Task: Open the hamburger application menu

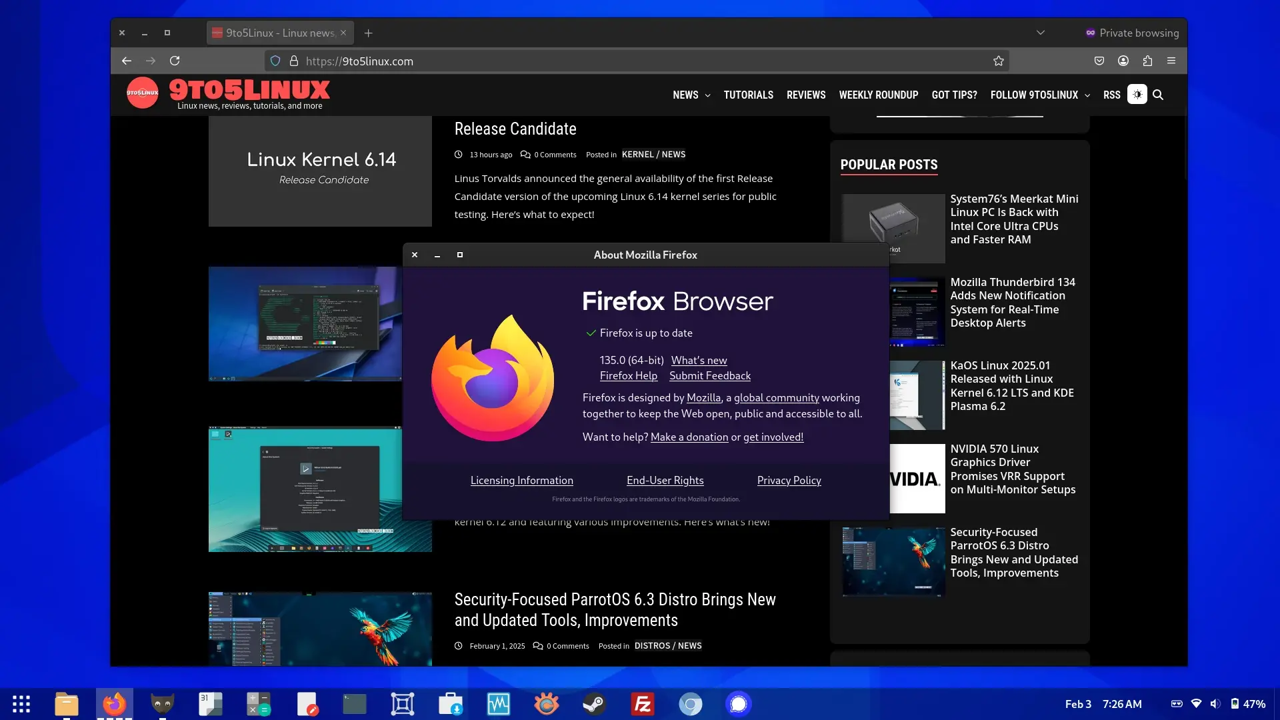Action: [x=1171, y=61]
